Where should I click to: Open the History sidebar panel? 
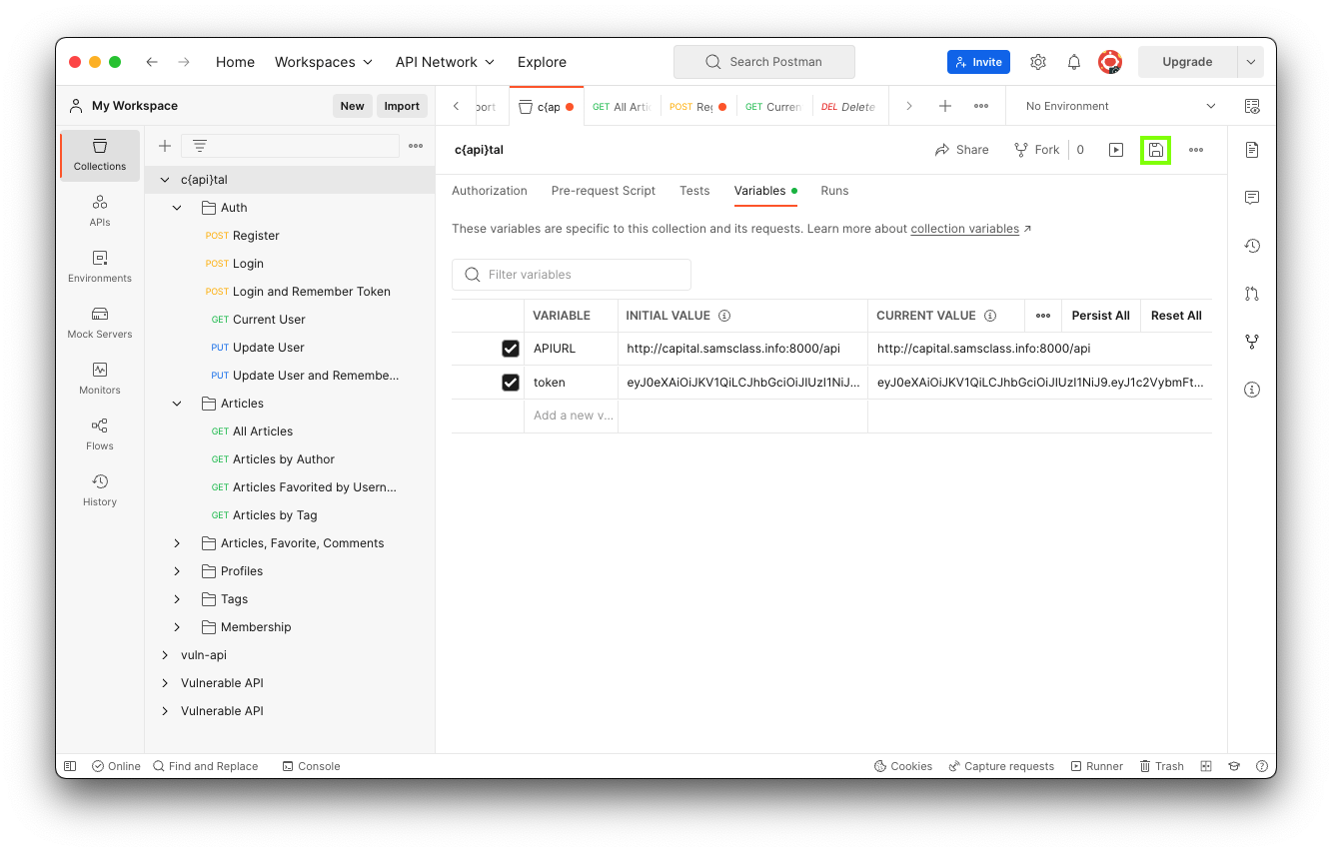100,489
